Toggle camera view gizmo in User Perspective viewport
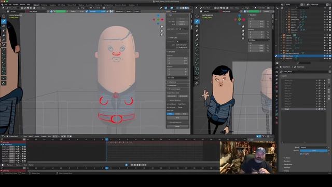 [x=243, y=34]
